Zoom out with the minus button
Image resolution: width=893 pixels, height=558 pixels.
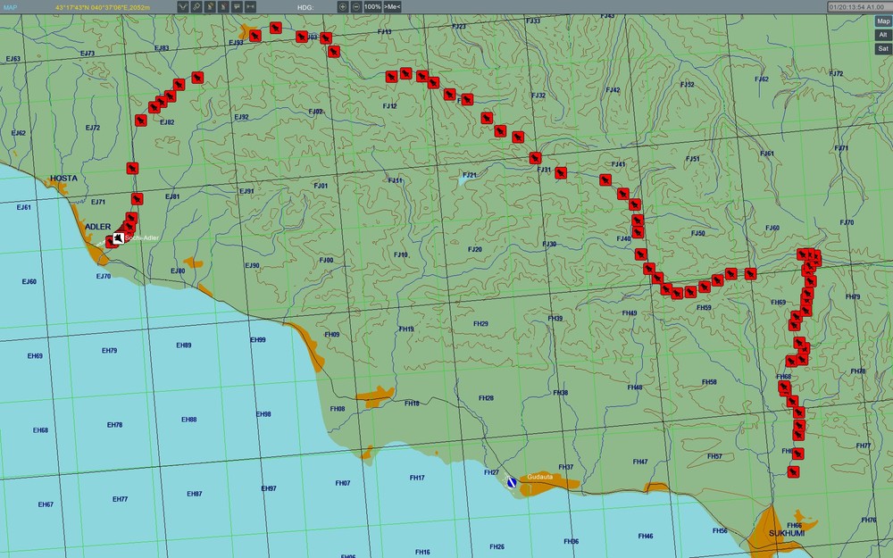click(356, 6)
